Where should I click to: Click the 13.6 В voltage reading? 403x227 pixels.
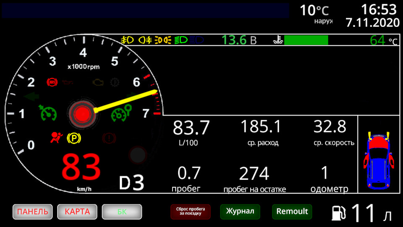pyautogui.click(x=239, y=40)
